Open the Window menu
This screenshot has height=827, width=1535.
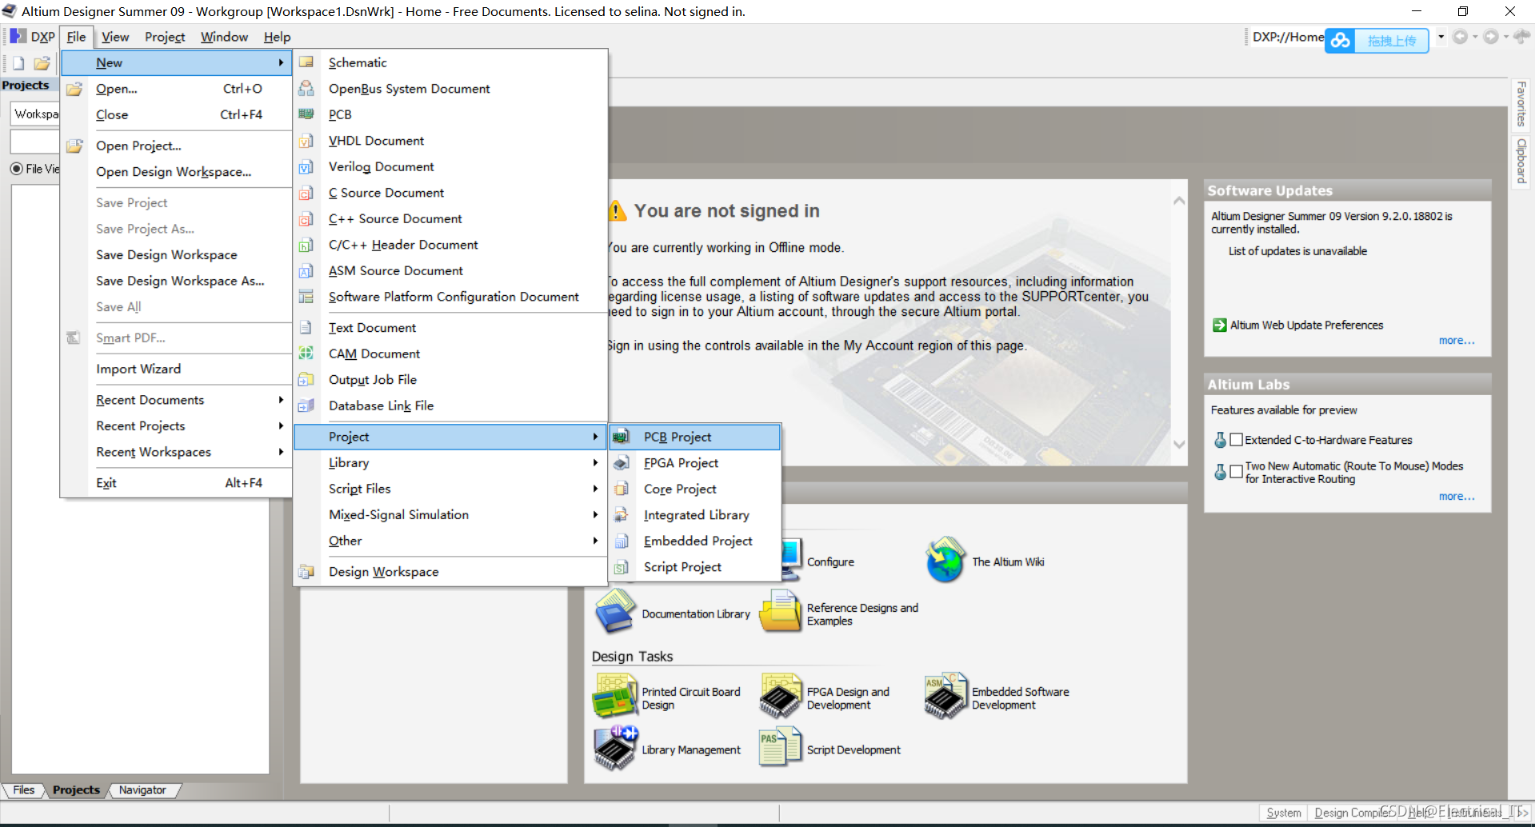pos(224,37)
